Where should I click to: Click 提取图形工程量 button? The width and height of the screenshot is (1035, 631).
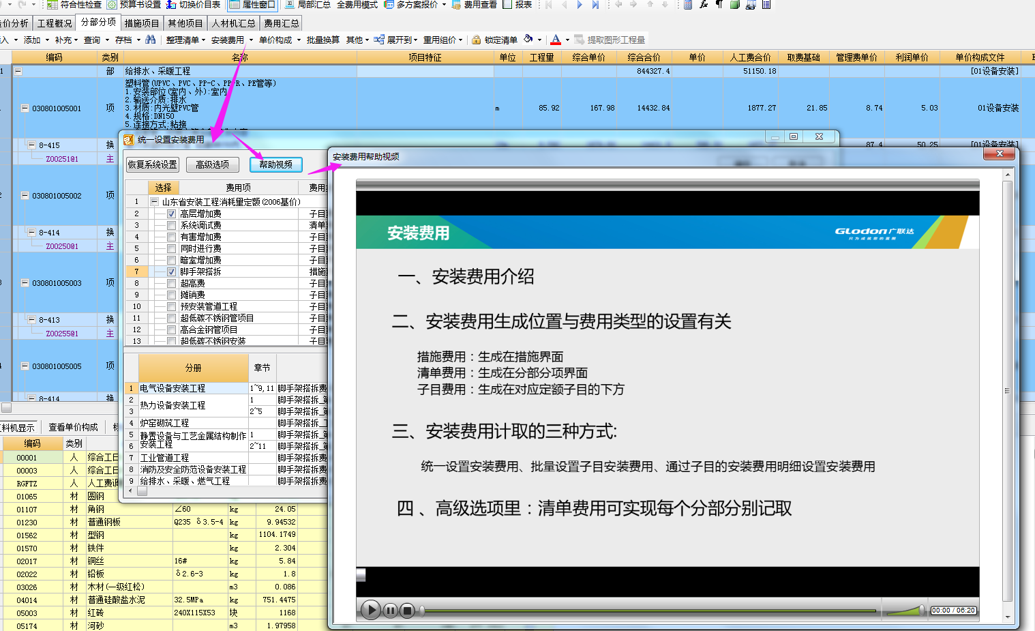coord(610,40)
